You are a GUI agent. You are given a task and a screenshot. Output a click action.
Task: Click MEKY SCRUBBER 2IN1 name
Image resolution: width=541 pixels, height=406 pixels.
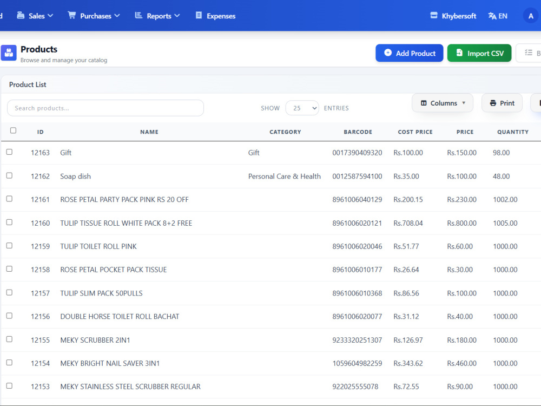pos(95,340)
